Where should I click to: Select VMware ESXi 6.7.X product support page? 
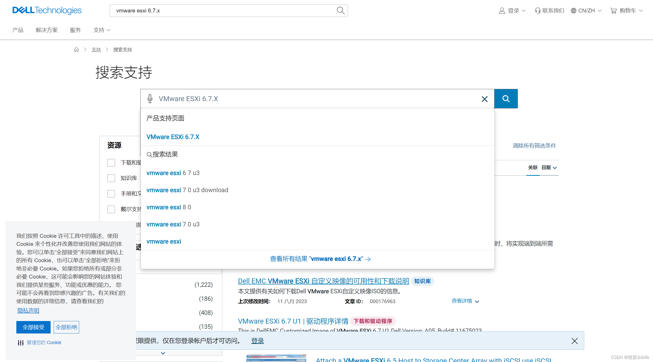click(x=173, y=137)
